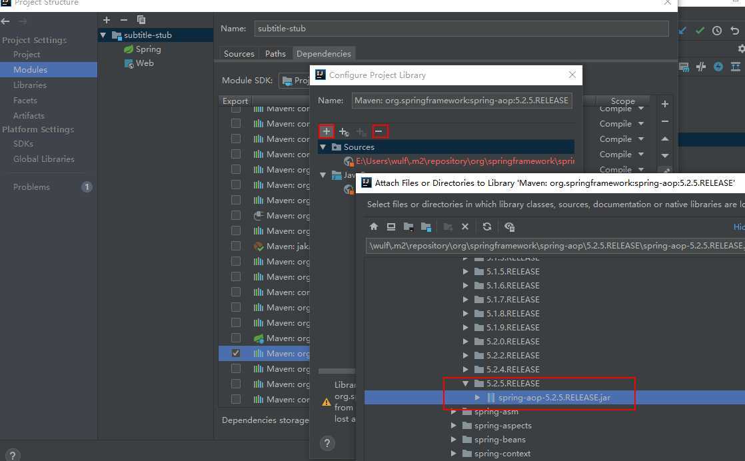Jump to the home directory in the file chooser
Screen dimensions: 745x461
tap(374, 227)
